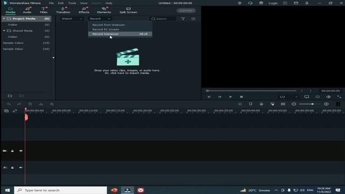Click the timeline render preview icon
345x194 pixels.
(x=240, y=104)
